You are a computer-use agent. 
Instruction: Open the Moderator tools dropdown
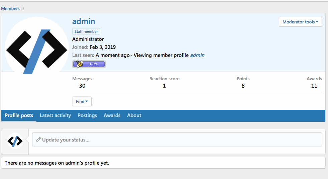[x=300, y=22]
